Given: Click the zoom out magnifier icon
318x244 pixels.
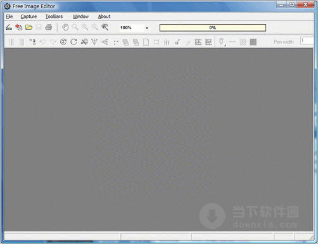Looking at the screenshot, I should (x=95, y=27).
